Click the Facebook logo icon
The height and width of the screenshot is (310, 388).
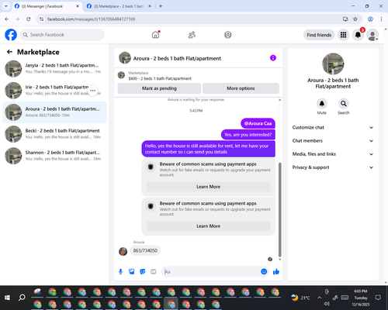11,35
